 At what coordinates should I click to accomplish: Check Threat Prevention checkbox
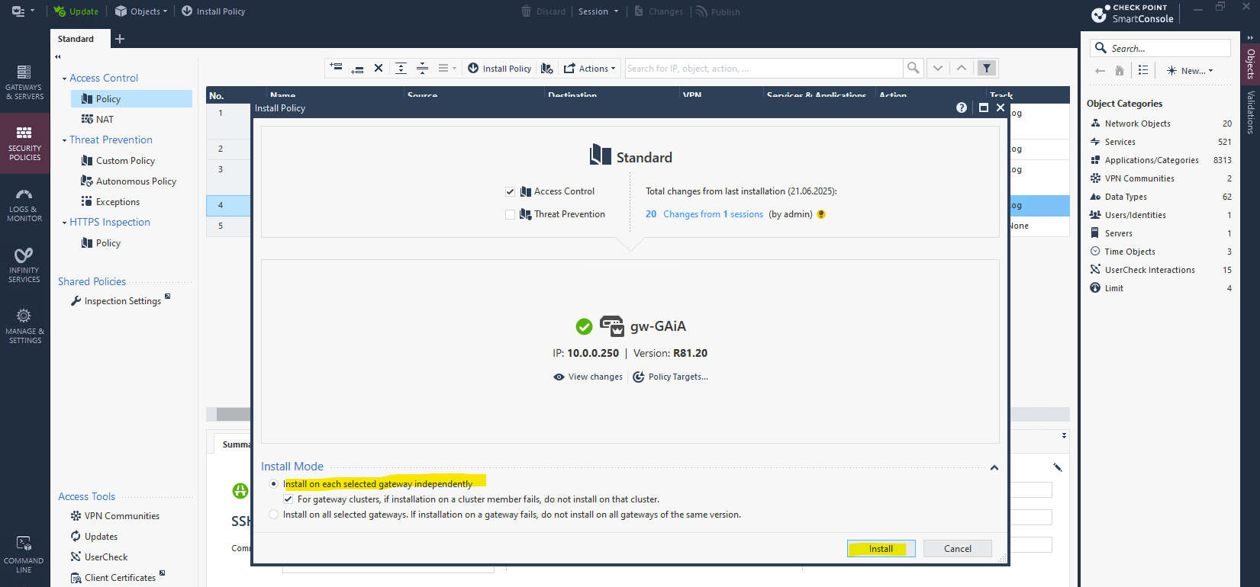point(510,214)
